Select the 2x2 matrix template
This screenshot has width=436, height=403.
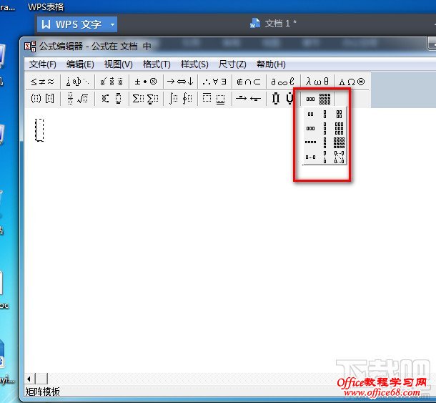[x=339, y=115]
